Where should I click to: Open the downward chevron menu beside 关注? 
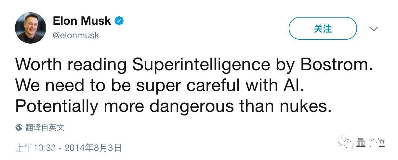coord(374,29)
